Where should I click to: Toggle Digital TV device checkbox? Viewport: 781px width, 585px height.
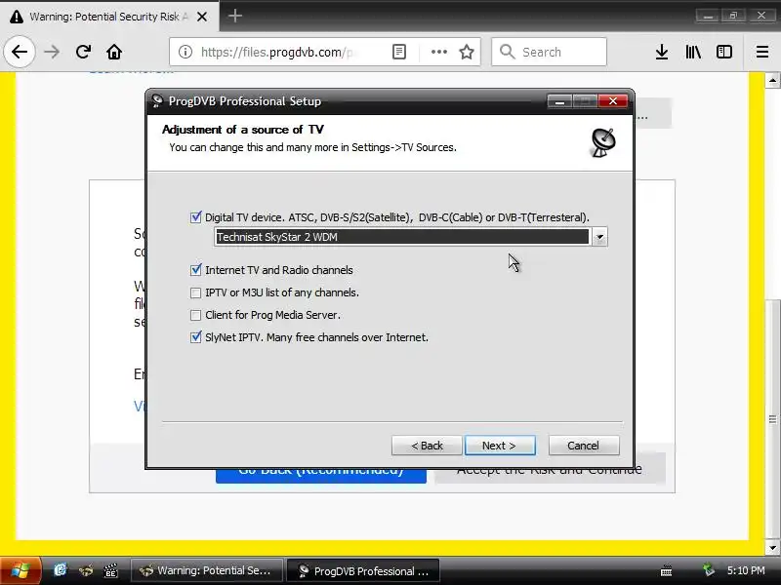(x=196, y=217)
